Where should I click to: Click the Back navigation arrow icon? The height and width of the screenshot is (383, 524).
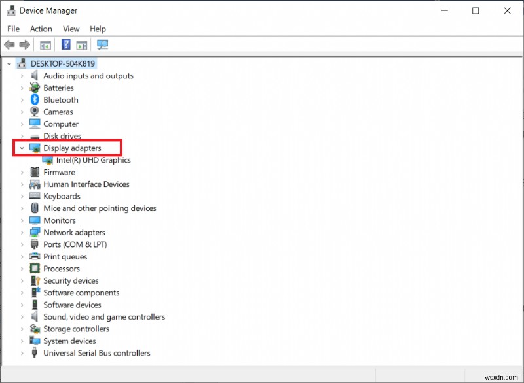pyautogui.click(x=9, y=44)
